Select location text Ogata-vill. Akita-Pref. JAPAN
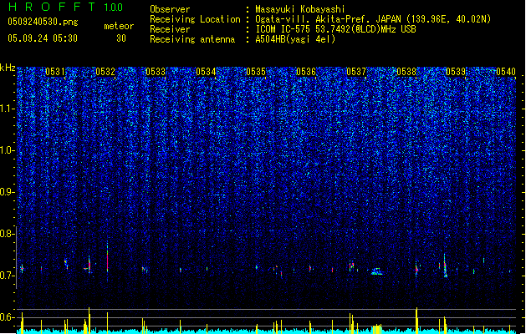The width and height of the screenshot is (526, 334). click(x=328, y=19)
